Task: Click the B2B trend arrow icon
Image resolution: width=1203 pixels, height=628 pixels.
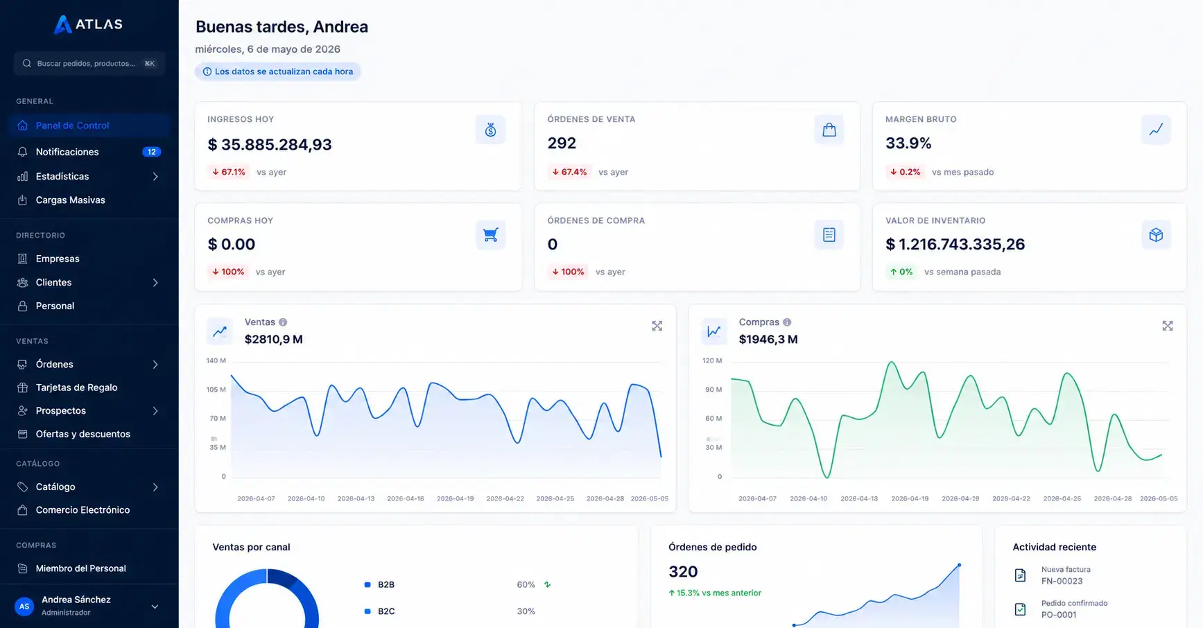Action: pyautogui.click(x=548, y=585)
